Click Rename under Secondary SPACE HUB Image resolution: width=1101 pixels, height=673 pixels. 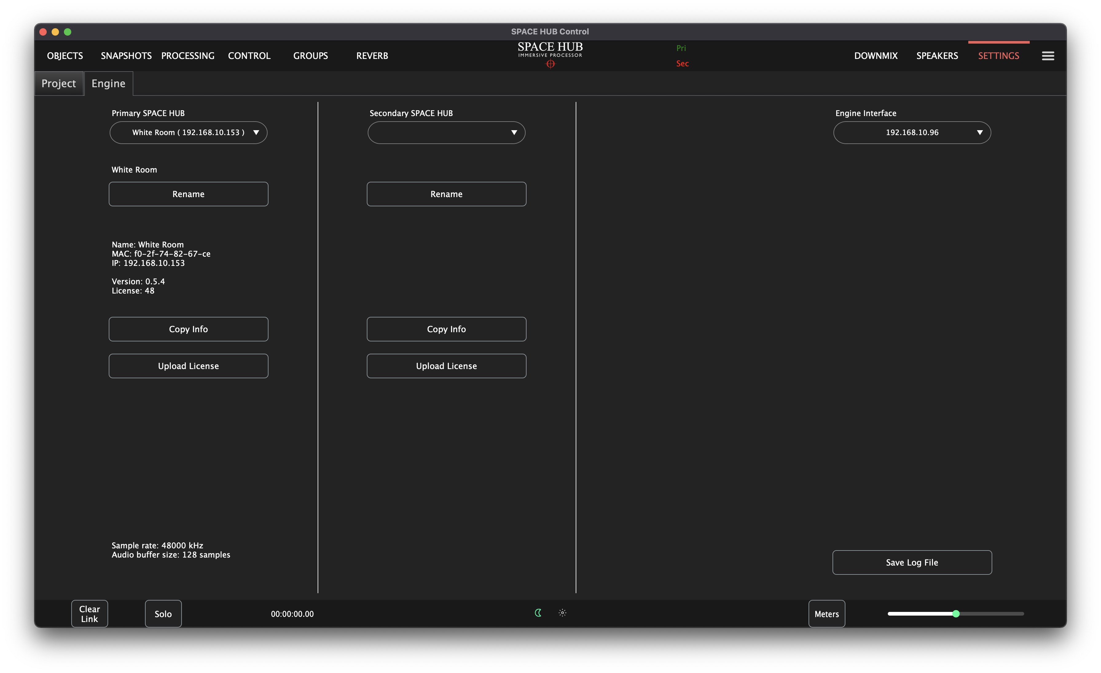pos(446,194)
